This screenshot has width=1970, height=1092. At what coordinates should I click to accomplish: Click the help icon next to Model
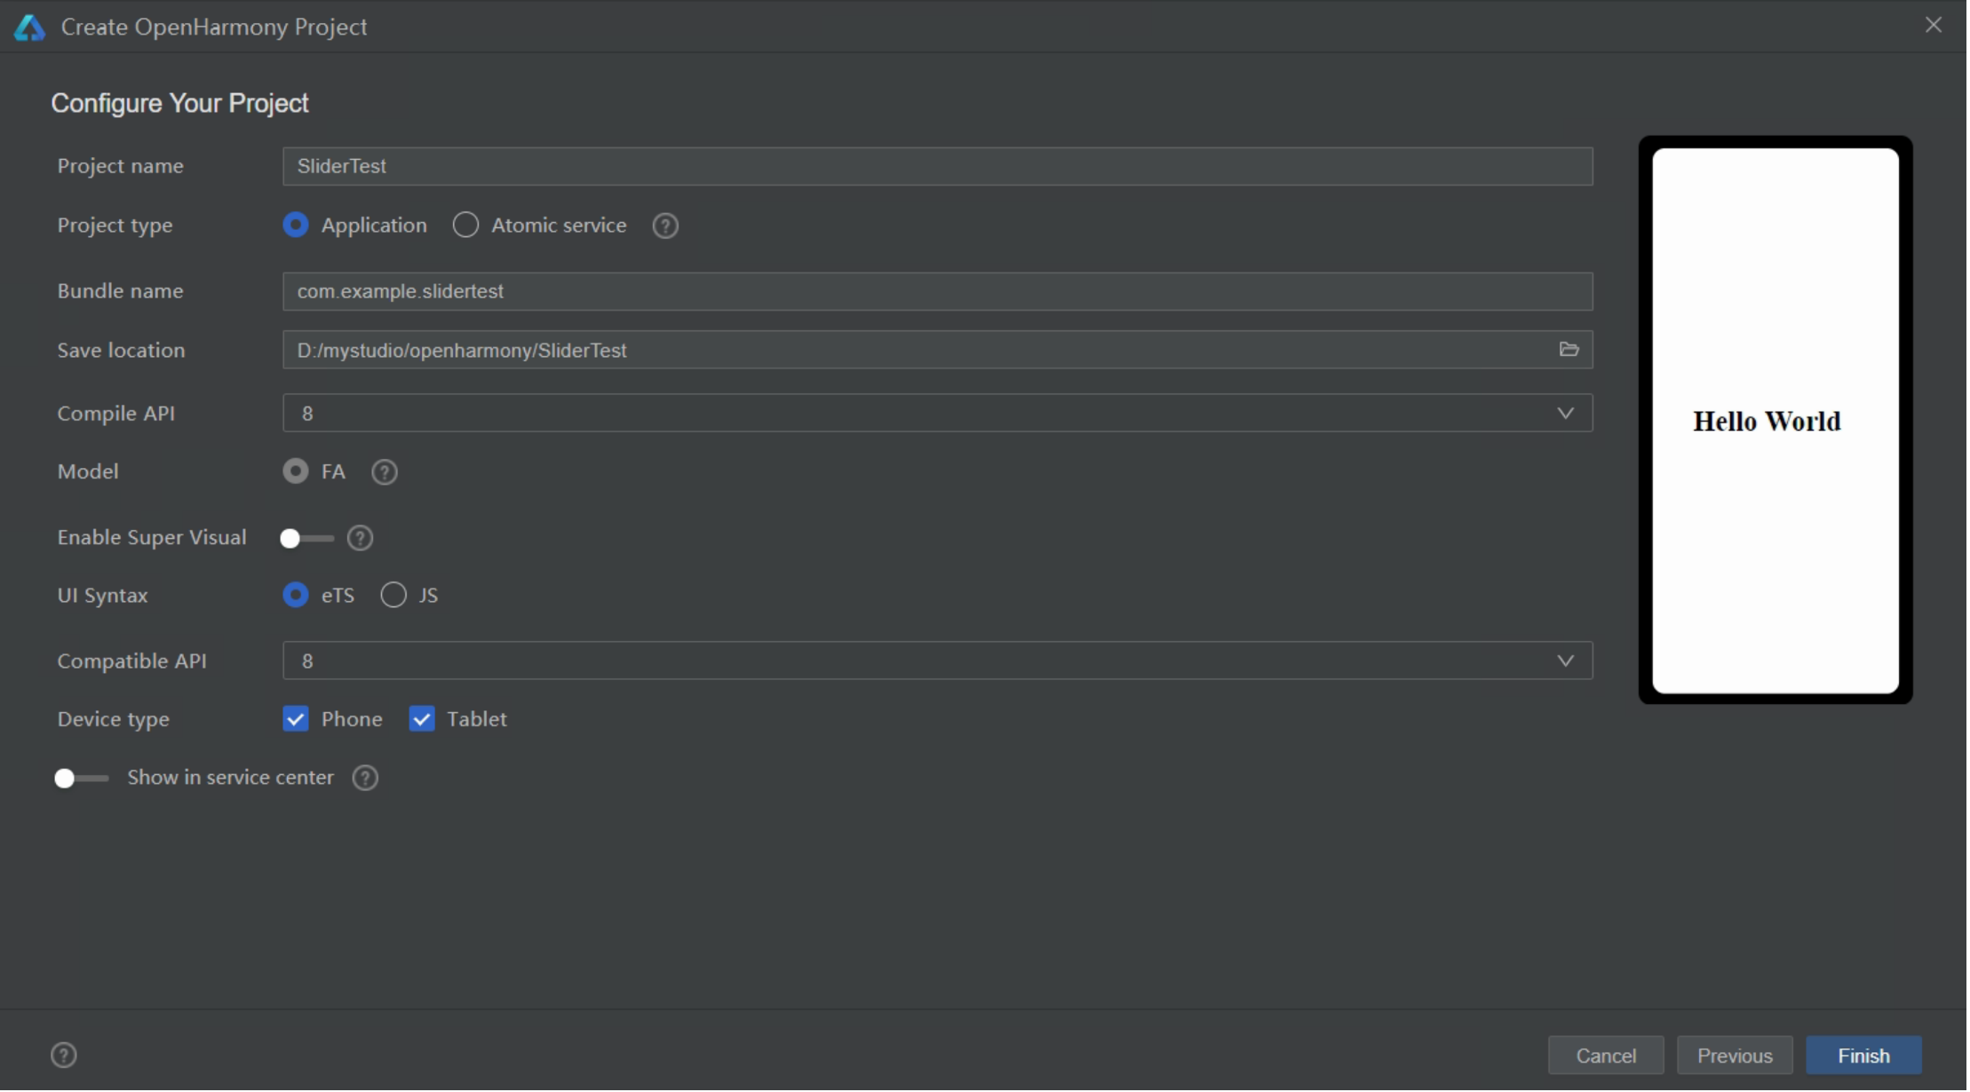pyautogui.click(x=383, y=471)
